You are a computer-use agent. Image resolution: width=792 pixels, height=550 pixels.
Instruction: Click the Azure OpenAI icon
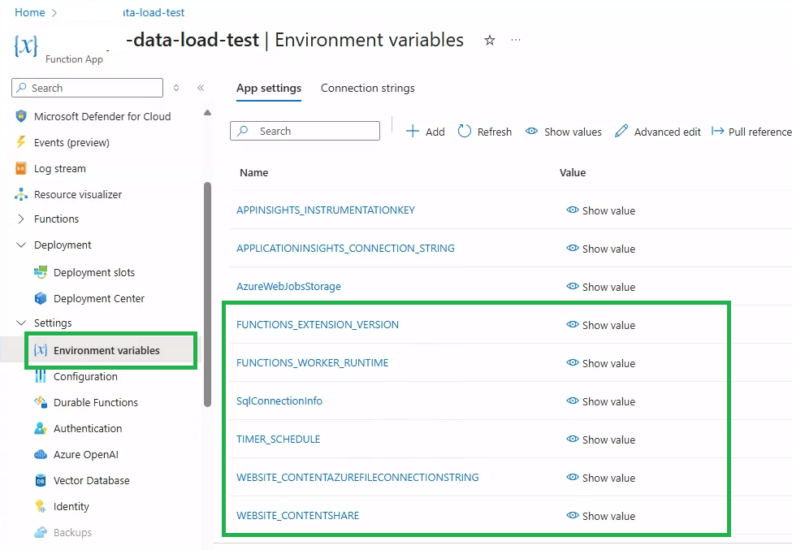tap(41, 454)
